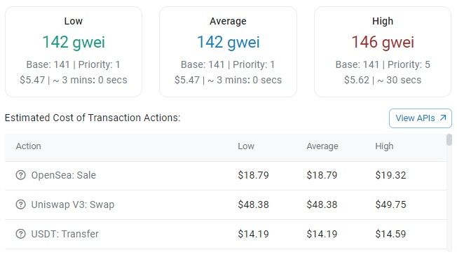Screen dimensions: 457x257
Task: Click the OpenSea: Sale row label
Action: [x=64, y=175]
